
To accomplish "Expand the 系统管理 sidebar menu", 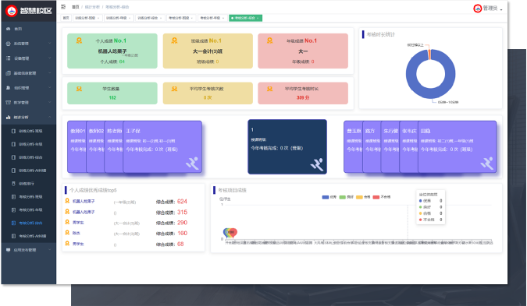I will 29,44.
